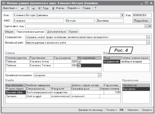Image resolution: width=155 pixels, height=114 pixels.
Task: Switch to the Дополнительно tab
Action: 56,32
